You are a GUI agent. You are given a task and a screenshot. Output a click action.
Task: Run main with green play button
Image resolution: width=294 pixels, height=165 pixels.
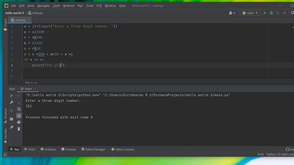pos(265,13)
